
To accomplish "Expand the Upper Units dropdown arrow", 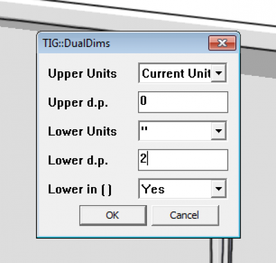I will point(219,73).
